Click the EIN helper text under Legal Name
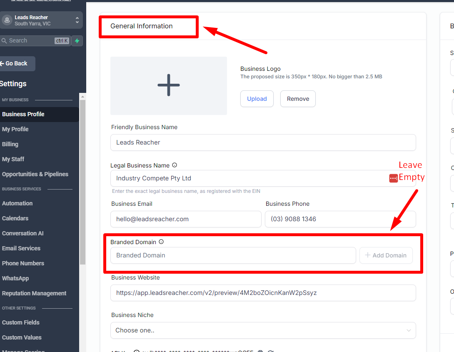This screenshot has height=352, width=454. [x=186, y=191]
